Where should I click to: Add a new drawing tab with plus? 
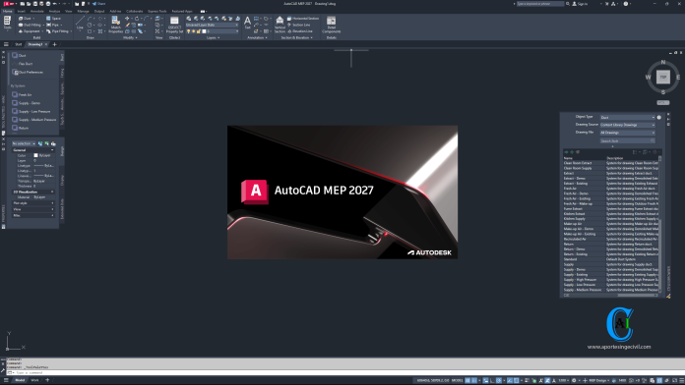(54, 44)
